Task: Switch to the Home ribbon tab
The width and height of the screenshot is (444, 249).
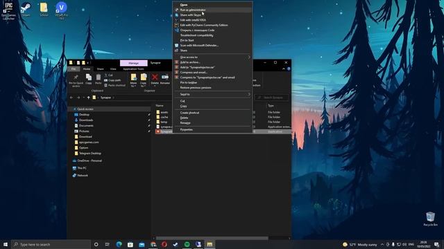Action: coord(87,69)
